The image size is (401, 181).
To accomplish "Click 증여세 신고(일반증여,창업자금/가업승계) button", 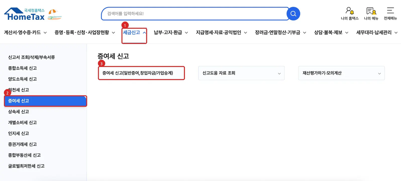I will 141,73.
